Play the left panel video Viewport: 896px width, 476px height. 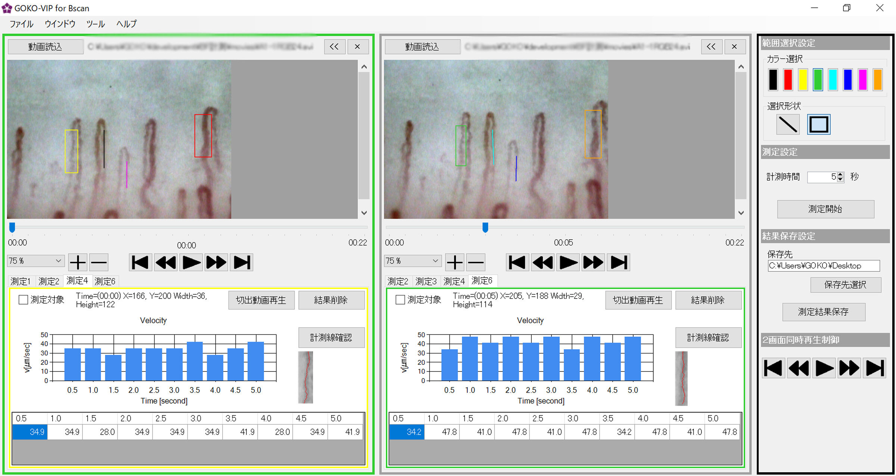coord(191,262)
